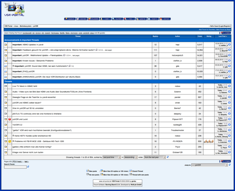Screen dimensions: 235x191
Task: Open the Betriebssystem breadcrumb link
Action: point(26,26)
